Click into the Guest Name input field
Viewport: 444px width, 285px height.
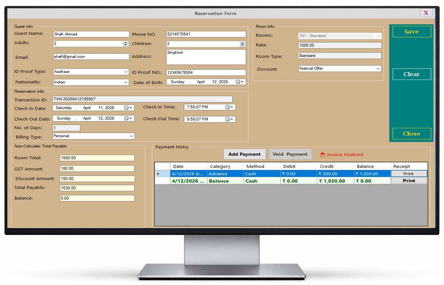(91, 34)
